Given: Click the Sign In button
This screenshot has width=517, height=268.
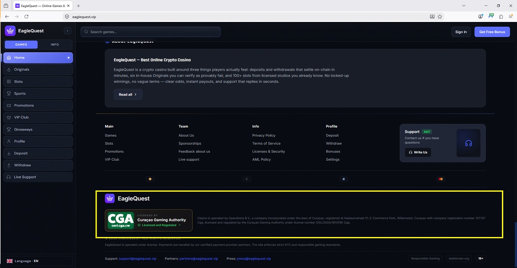Looking at the screenshot, I should click(x=461, y=32).
